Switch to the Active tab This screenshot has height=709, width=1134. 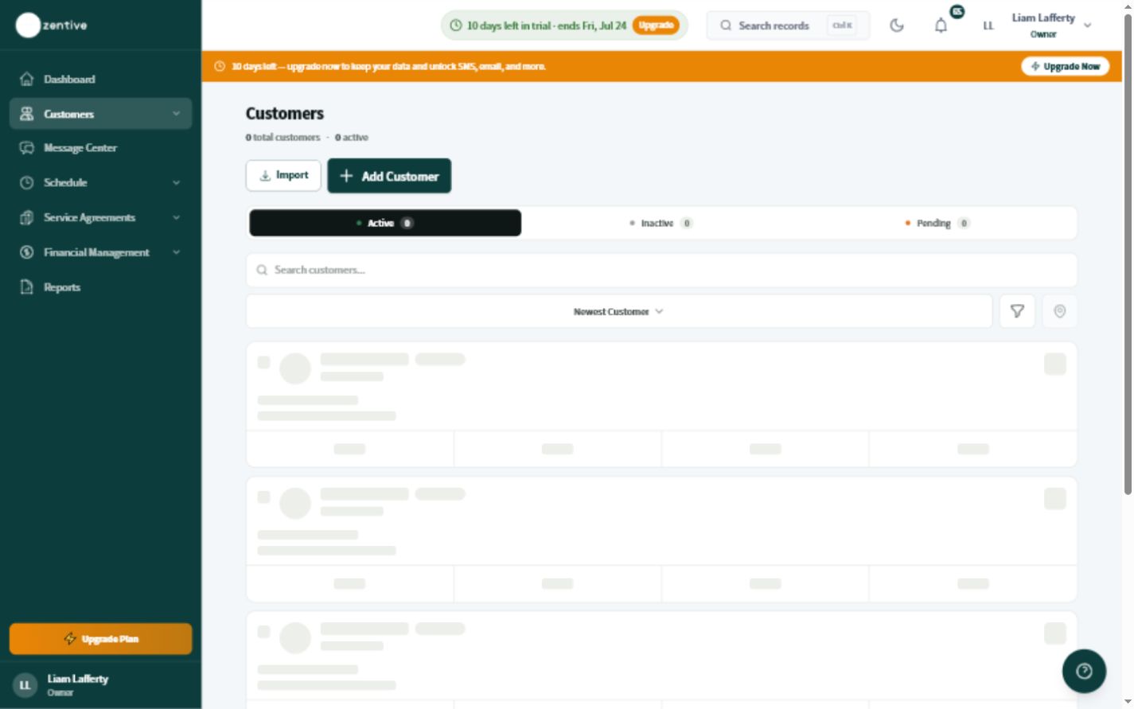click(x=385, y=223)
